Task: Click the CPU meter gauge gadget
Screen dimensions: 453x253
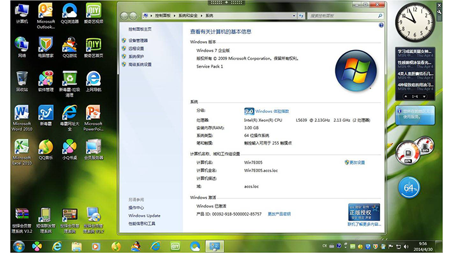Action: [x=408, y=153]
